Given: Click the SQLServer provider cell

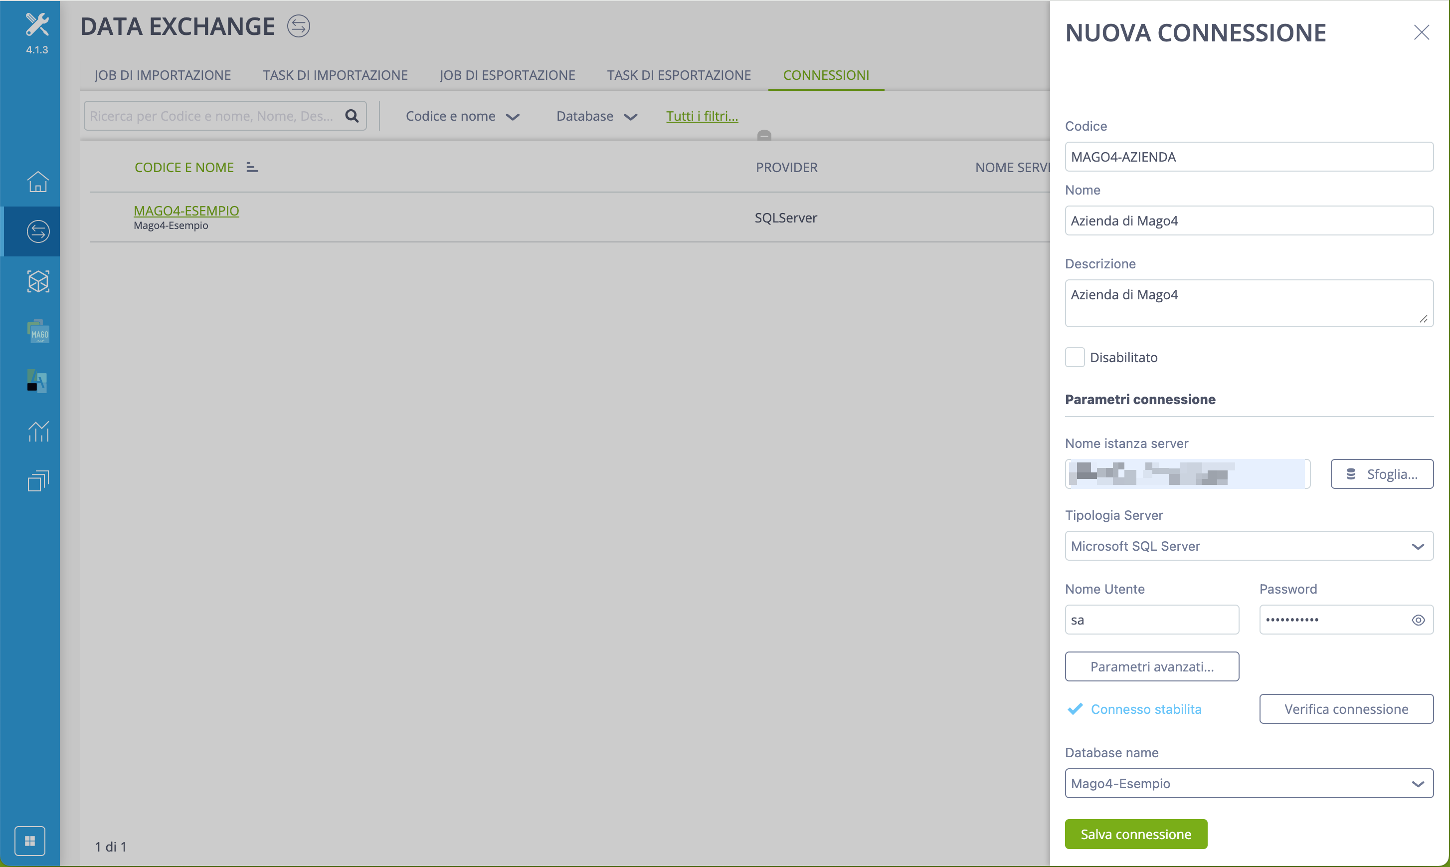Looking at the screenshot, I should [x=785, y=217].
